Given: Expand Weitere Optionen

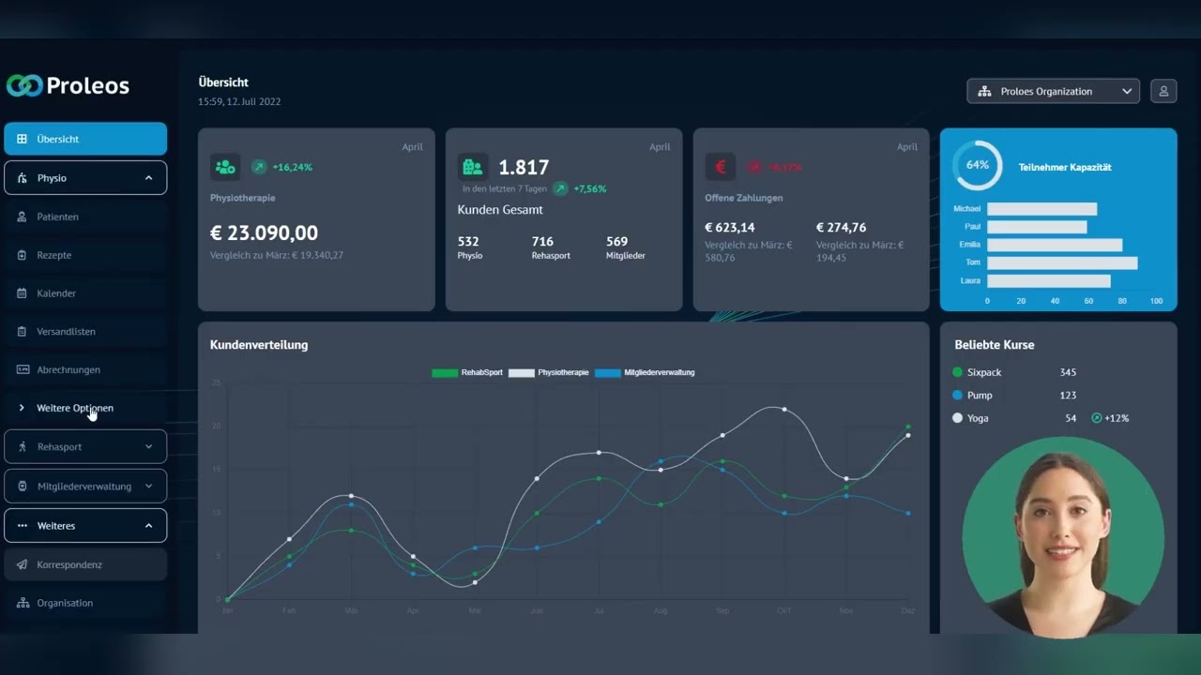Looking at the screenshot, I should [75, 408].
